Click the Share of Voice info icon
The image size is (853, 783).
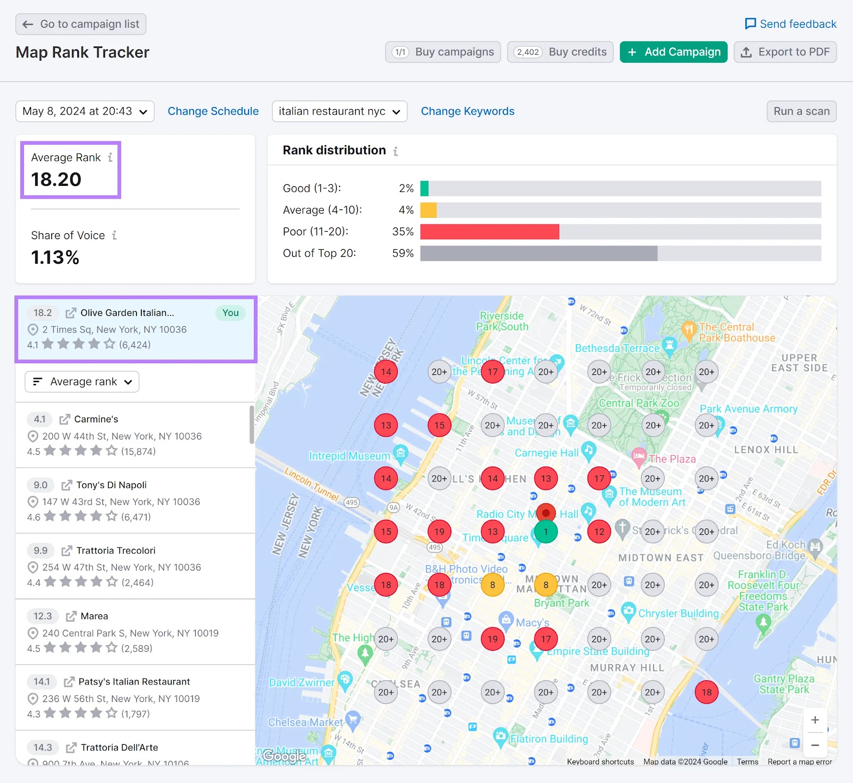click(114, 235)
